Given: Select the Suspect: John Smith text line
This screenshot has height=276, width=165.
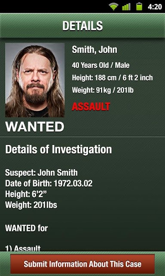Looking at the screenshot, I should click(x=41, y=172).
